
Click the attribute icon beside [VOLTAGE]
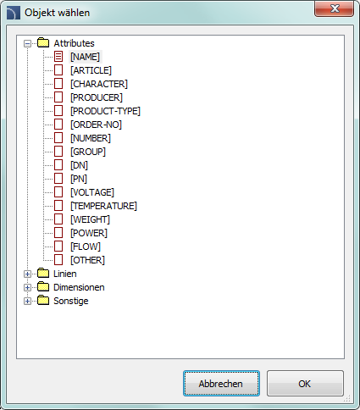(x=58, y=192)
